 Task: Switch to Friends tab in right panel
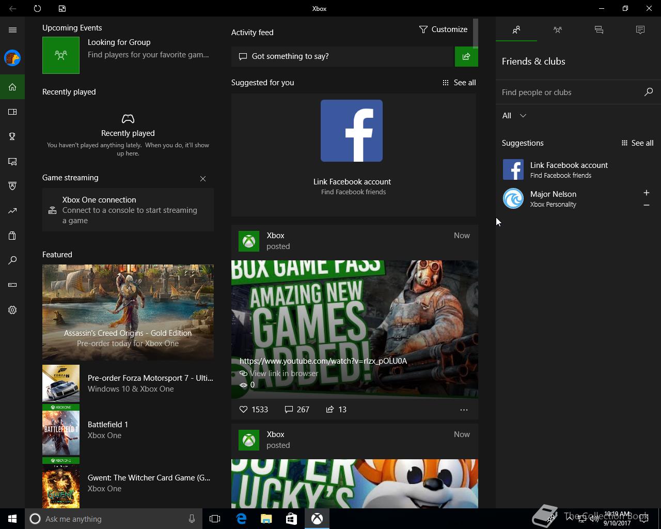point(516,30)
